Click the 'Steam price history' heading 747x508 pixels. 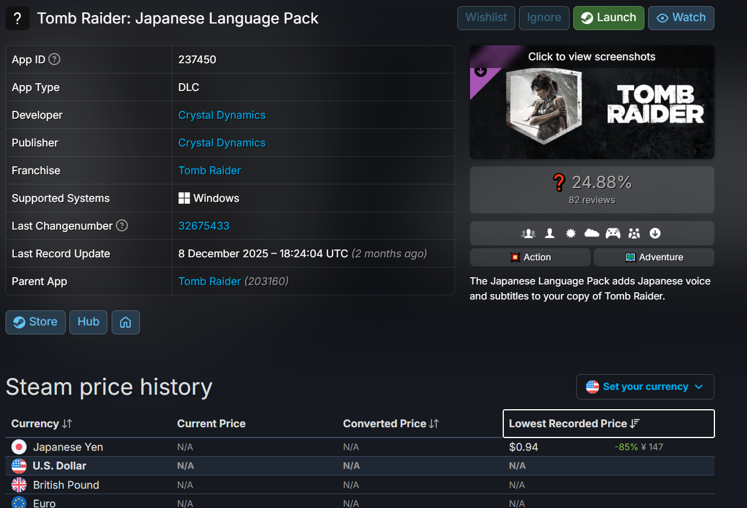109,387
